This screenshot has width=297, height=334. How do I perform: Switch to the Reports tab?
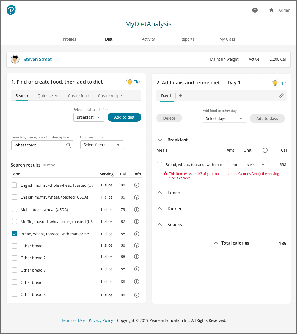187,39
